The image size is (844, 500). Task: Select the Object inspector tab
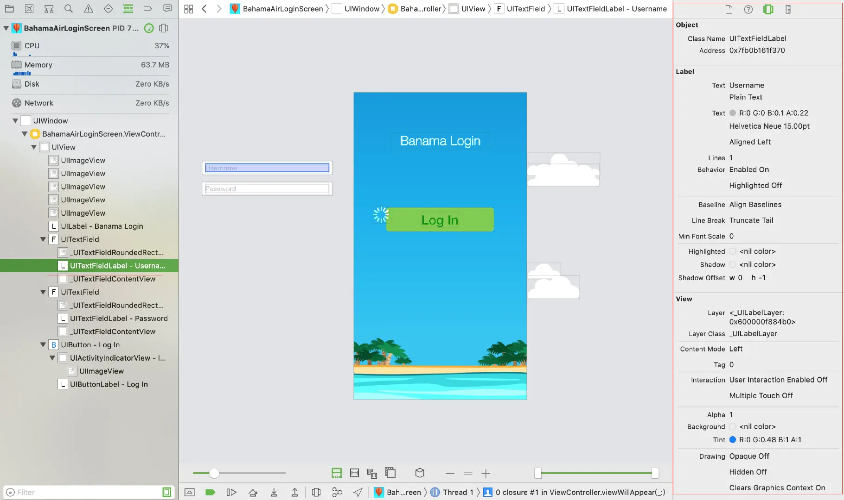tap(768, 9)
